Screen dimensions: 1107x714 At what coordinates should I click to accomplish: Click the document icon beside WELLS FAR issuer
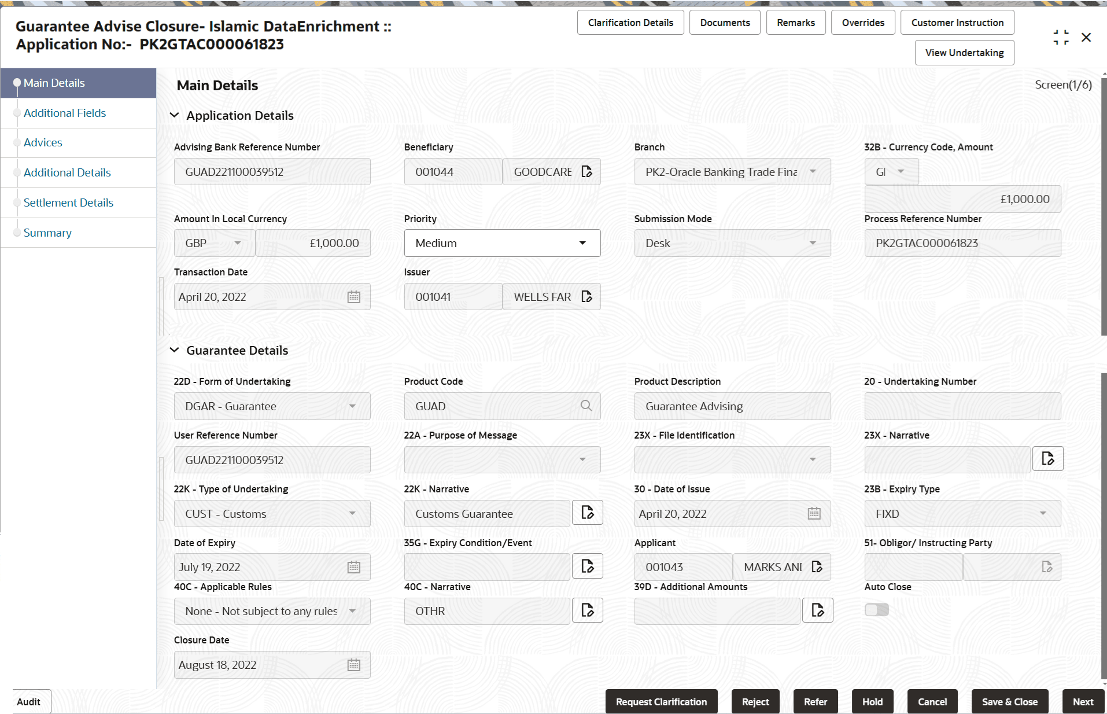tap(587, 296)
